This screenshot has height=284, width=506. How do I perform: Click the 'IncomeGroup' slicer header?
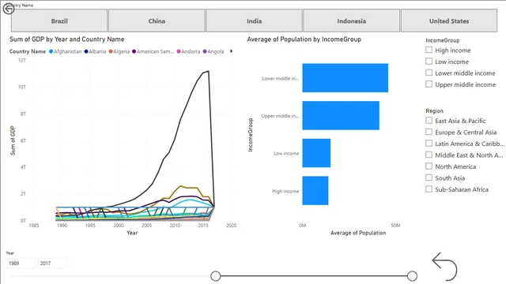click(442, 40)
